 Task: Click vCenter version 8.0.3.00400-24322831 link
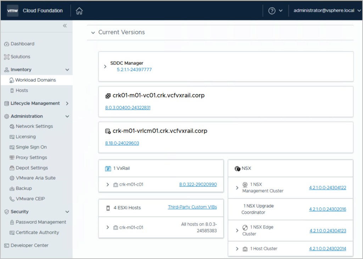pyautogui.click(x=128, y=108)
